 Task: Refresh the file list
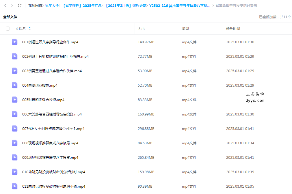(20, 5)
